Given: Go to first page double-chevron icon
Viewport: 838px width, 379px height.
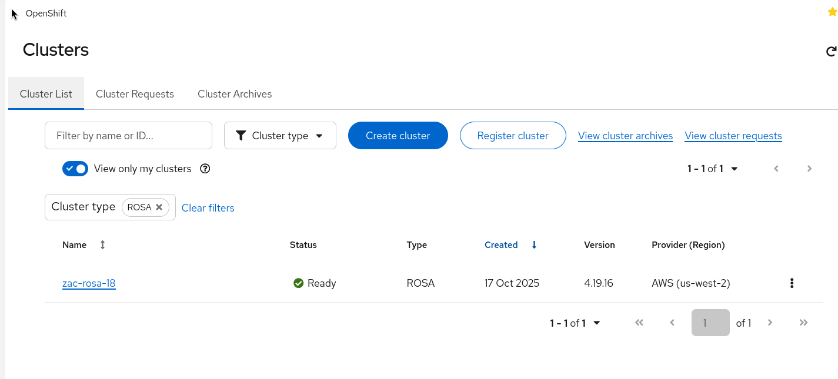Looking at the screenshot, I should 639,323.
